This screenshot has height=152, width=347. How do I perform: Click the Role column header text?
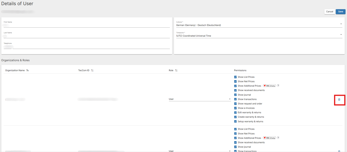point(171,70)
